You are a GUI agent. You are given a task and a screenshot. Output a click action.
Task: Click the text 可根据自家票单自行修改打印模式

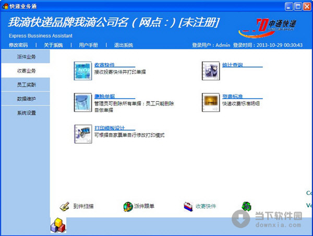coord(129,135)
